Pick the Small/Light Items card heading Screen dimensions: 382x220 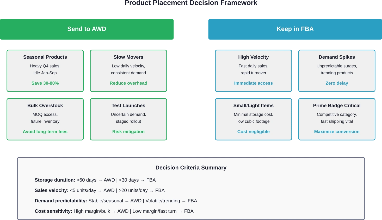point(253,106)
